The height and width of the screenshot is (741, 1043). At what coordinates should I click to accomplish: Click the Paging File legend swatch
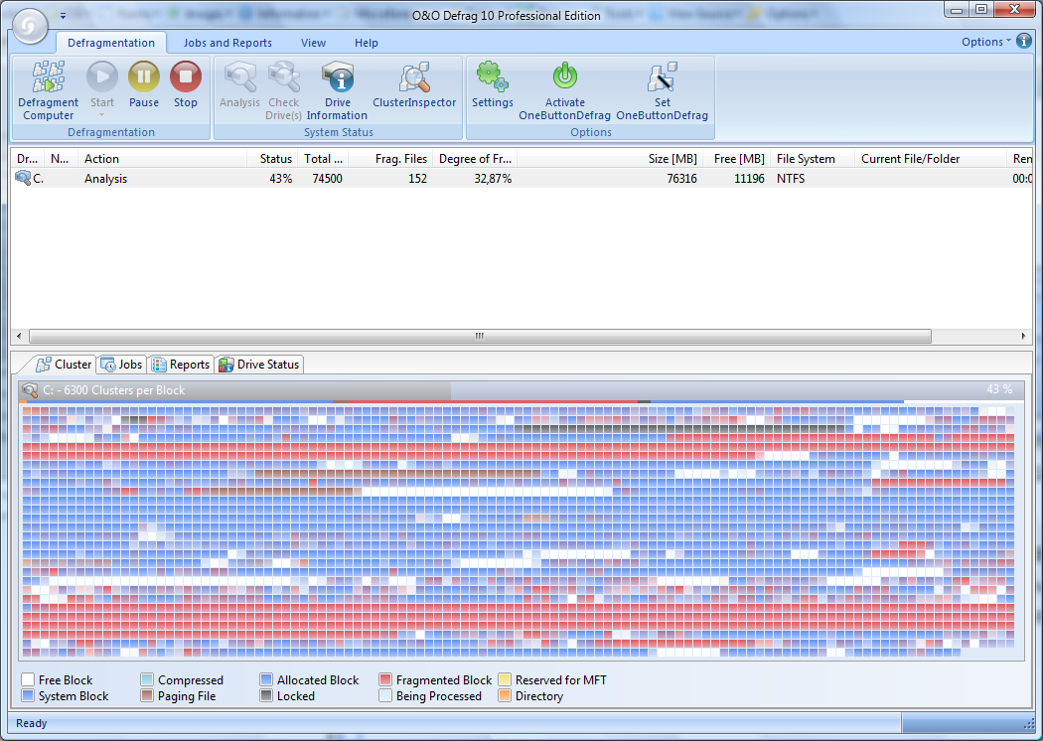point(147,695)
